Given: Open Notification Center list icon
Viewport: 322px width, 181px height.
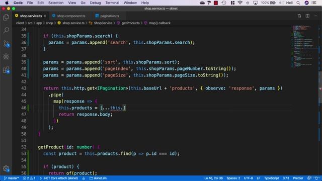Looking at the screenshot, I should [x=314, y=3].
